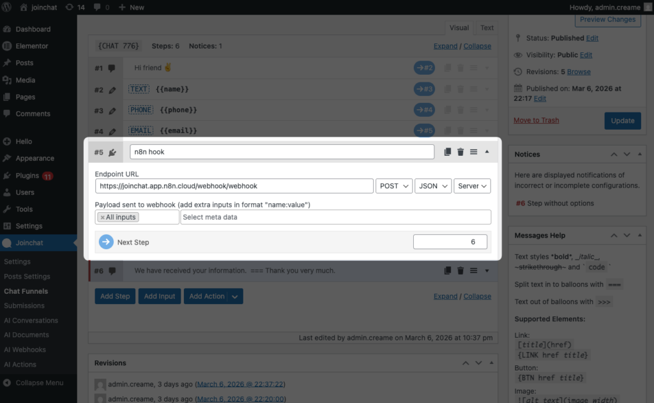Move Messages Help panel down
The width and height of the screenshot is (654, 403).
click(627, 236)
